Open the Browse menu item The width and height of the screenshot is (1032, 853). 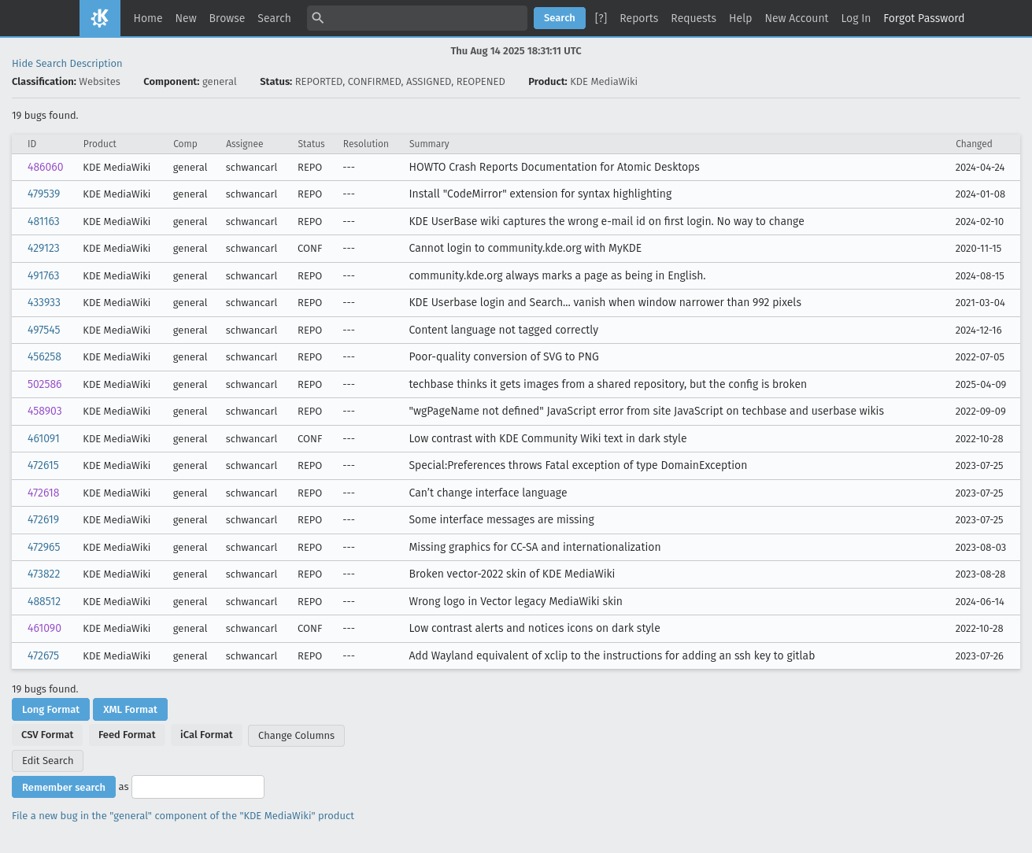click(x=227, y=18)
